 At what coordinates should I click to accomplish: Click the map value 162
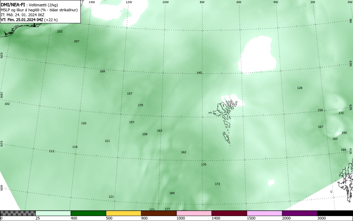pos(184,153)
